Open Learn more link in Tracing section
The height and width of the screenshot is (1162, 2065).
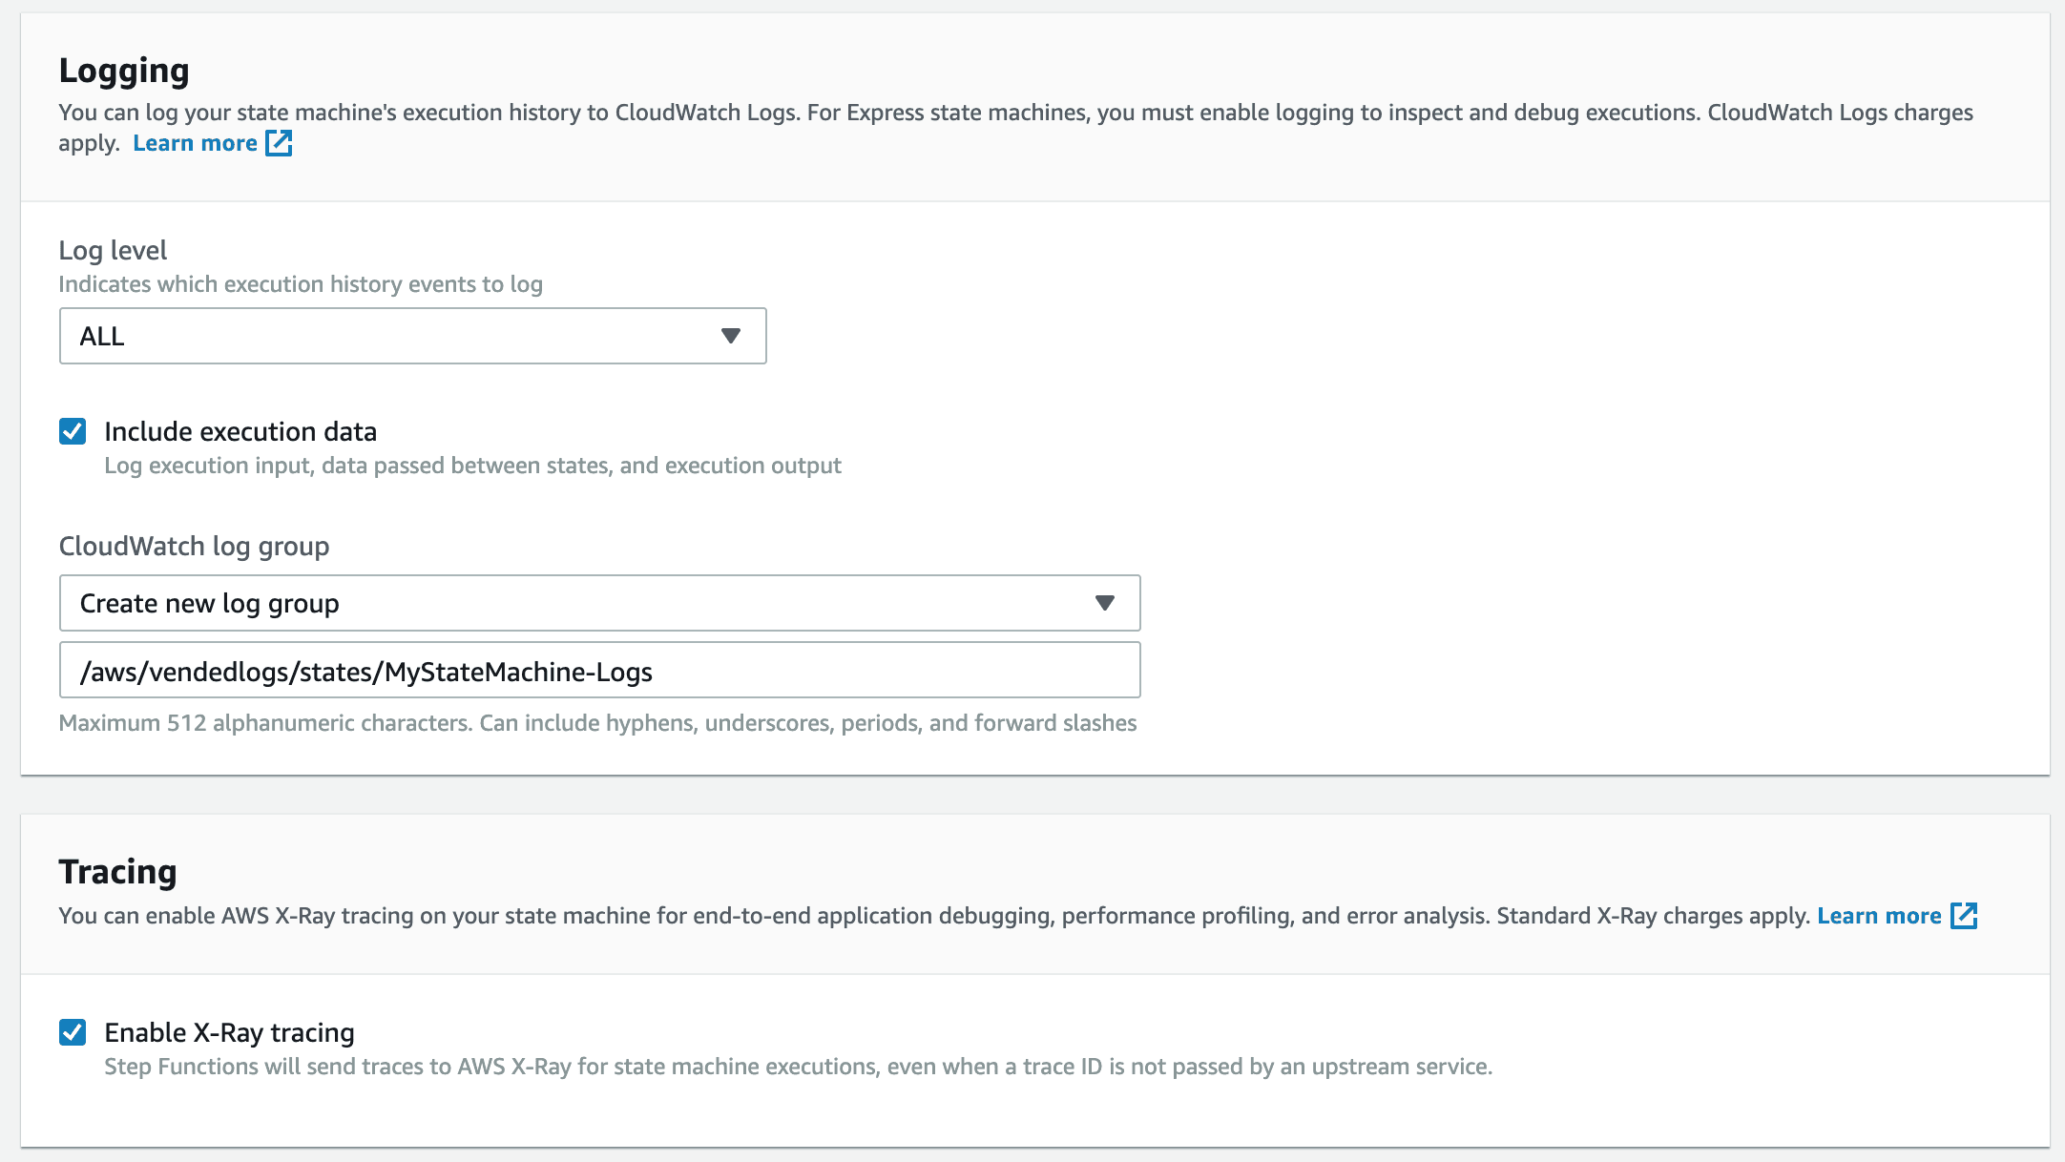coord(1879,916)
